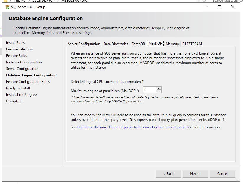Click the SQL Server Setup title bar icon
This screenshot has height=184, width=243.
(x=7, y=7)
